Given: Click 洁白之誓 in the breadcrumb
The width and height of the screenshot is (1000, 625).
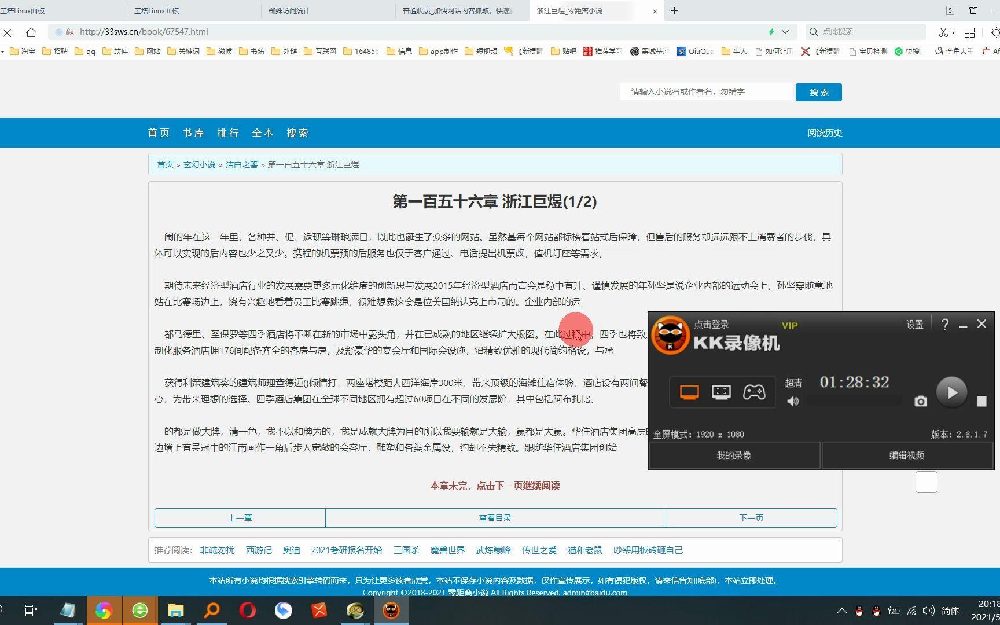Looking at the screenshot, I should (241, 164).
